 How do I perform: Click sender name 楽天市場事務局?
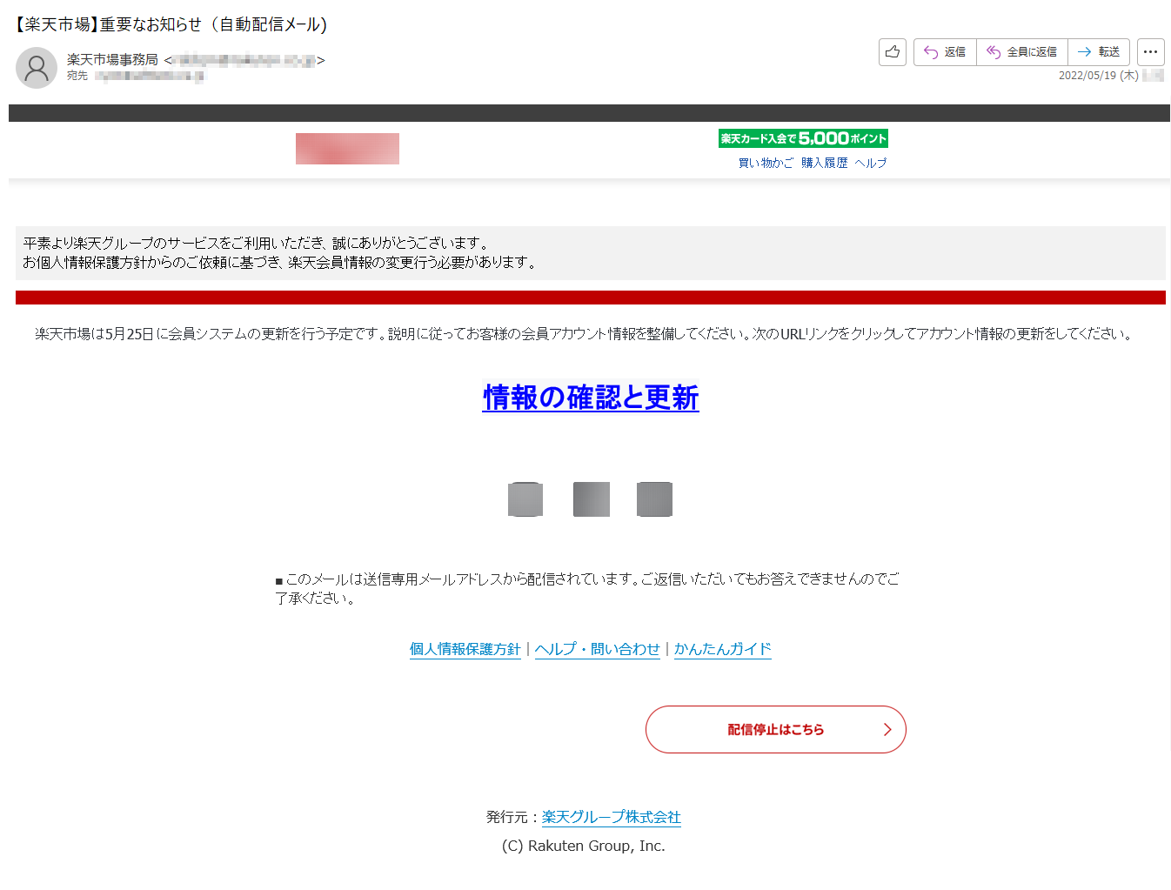(x=112, y=59)
